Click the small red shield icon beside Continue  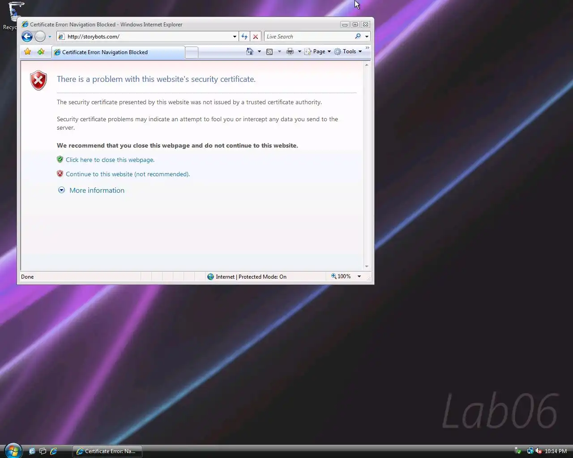click(60, 174)
